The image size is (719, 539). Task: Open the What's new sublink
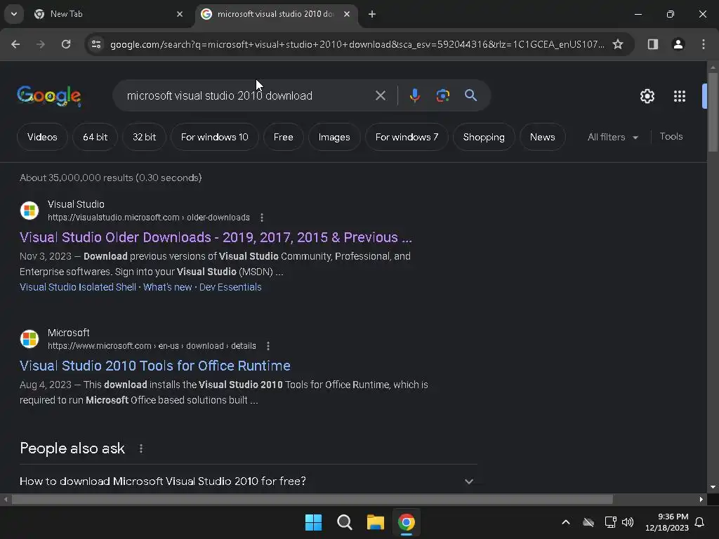click(x=167, y=287)
